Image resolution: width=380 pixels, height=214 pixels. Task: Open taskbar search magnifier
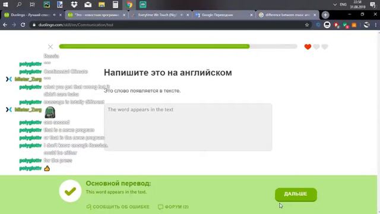coord(19,5)
